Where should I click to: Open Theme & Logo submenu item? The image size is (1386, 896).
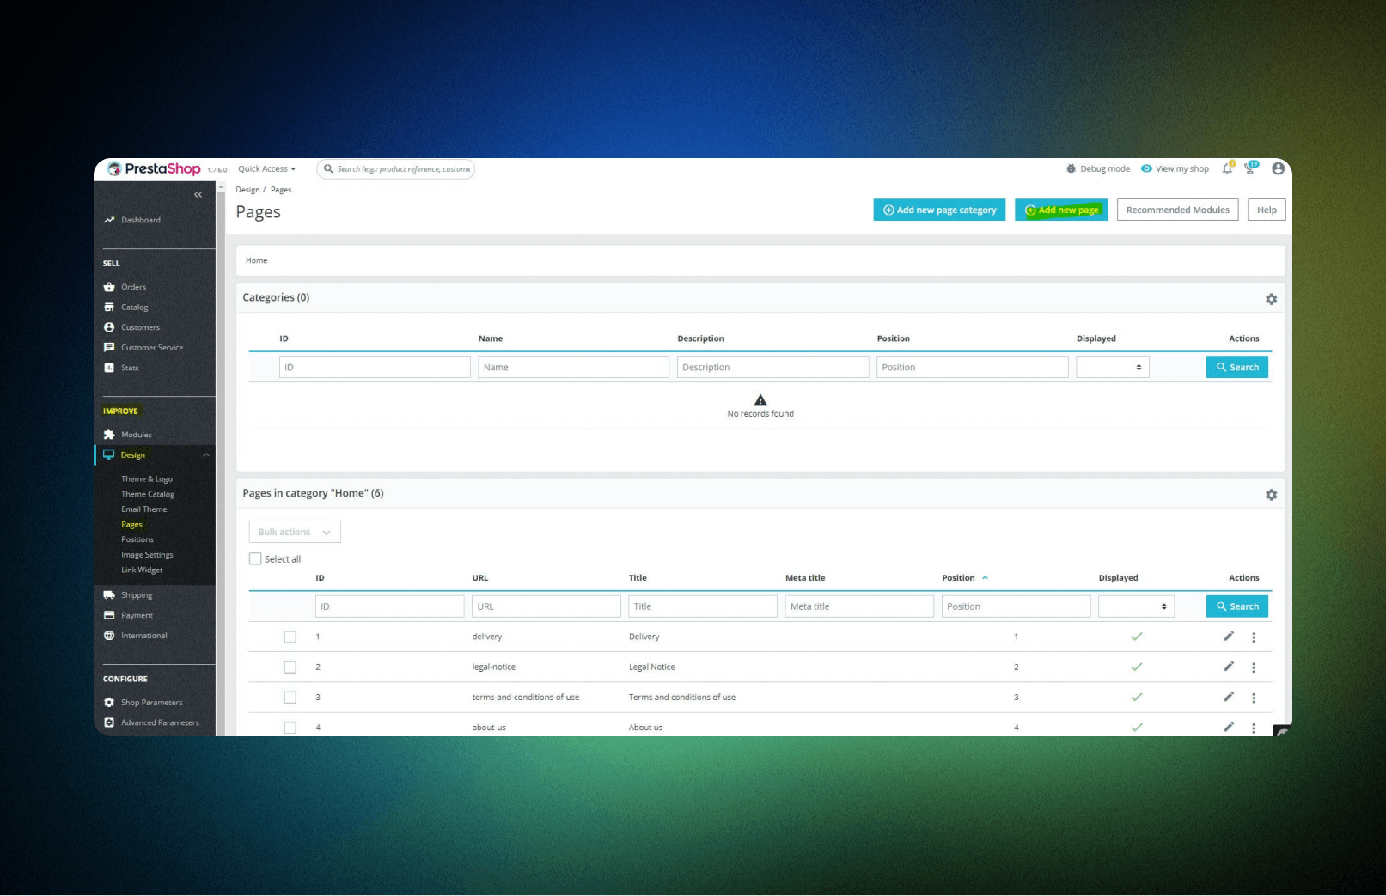(147, 479)
